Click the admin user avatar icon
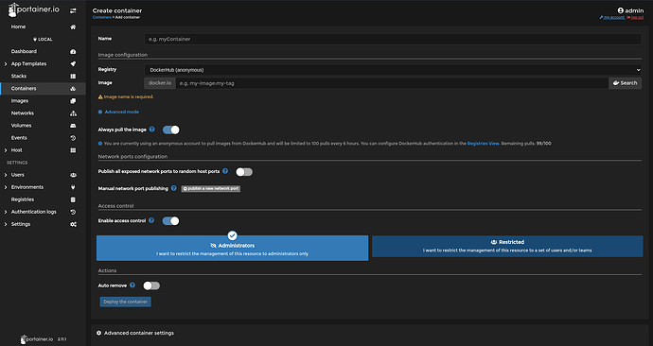Image resolution: width=653 pixels, height=346 pixels. (x=621, y=10)
